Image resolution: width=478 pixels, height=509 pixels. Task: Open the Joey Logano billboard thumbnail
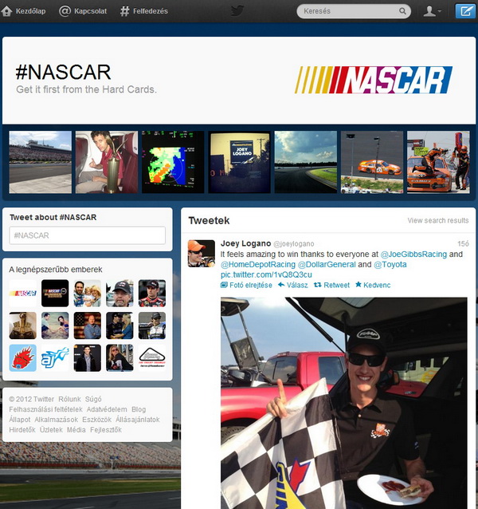pos(239,162)
